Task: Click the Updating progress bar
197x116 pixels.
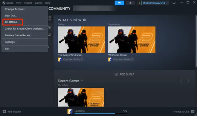Action: pos(101,113)
